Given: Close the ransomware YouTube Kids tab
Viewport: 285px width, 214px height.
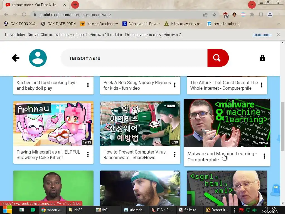Looking at the screenshot, I should 65,5.
